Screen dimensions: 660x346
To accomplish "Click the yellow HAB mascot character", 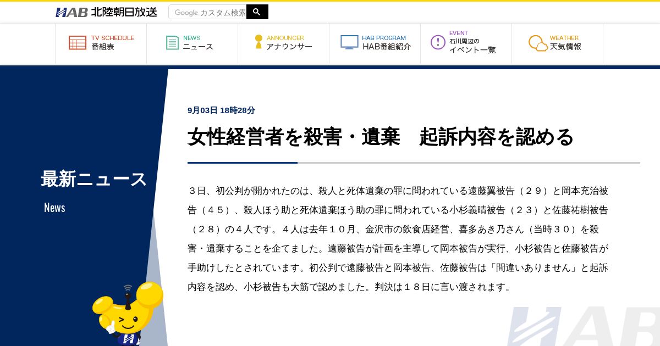I will coord(128,314).
